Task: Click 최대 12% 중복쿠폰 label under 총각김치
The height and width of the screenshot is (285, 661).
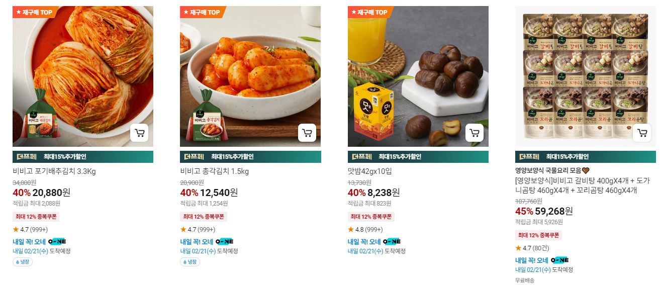Action: (x=204, y=217)
